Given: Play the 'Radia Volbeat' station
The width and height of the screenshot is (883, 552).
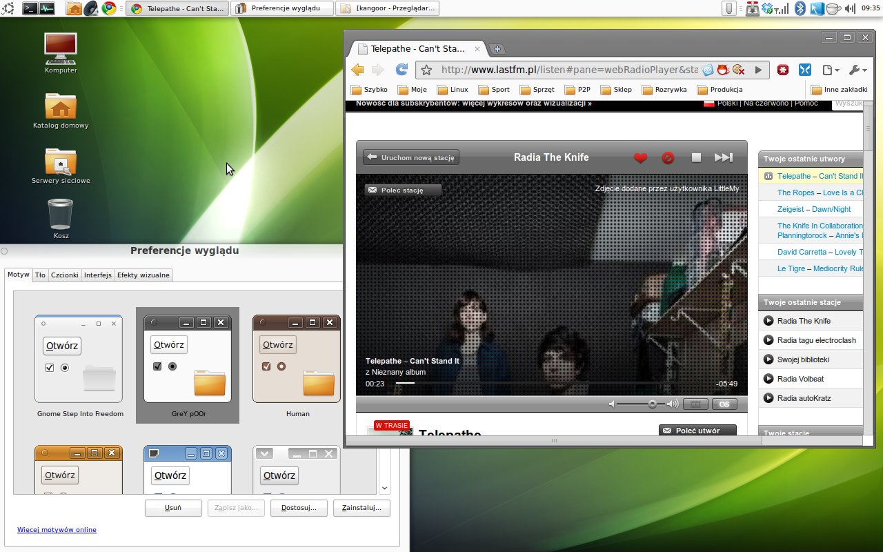Looking at the screenshot, I should 768,379.
